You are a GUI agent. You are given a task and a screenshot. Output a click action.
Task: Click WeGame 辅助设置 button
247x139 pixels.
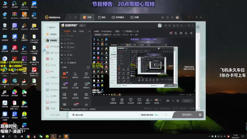pos(78,115)
